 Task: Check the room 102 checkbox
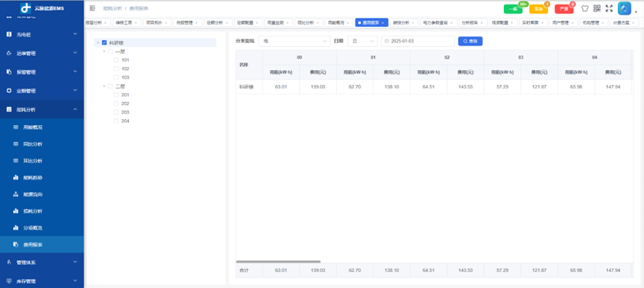[116, 68]
